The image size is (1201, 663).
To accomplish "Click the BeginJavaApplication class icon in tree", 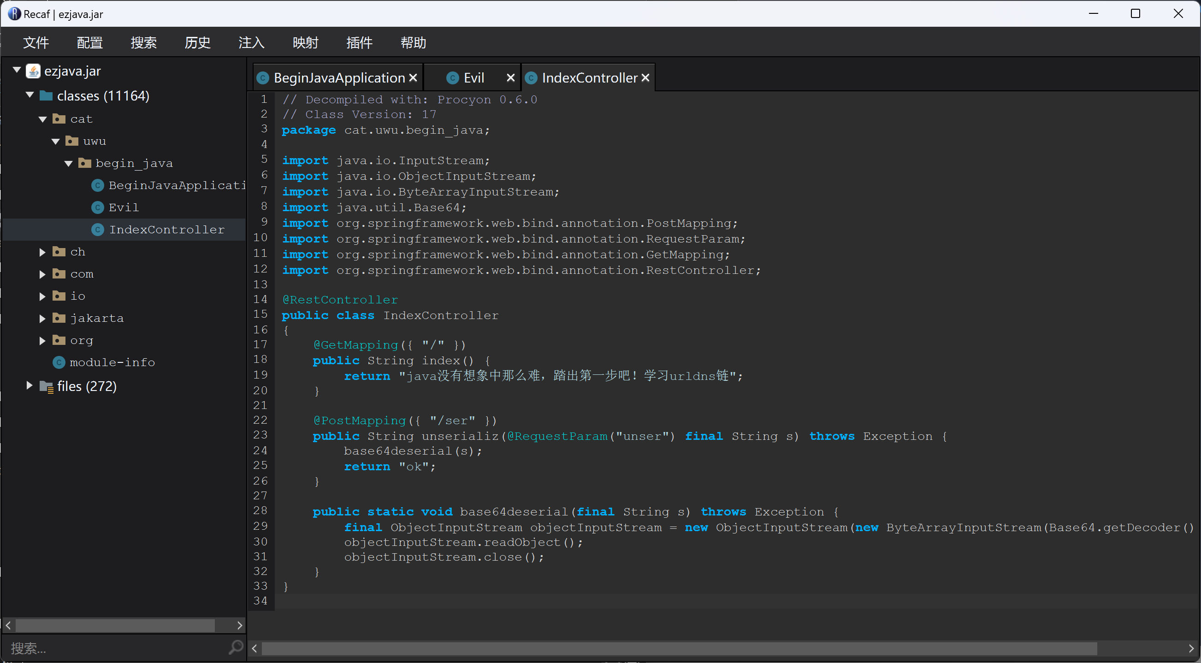I will click(x=97, y=185).
